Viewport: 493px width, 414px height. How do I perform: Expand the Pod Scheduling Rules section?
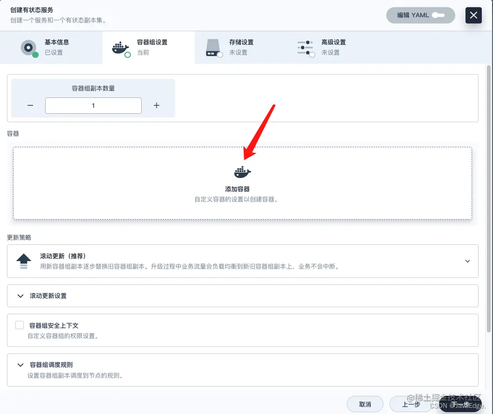(243, 370)
